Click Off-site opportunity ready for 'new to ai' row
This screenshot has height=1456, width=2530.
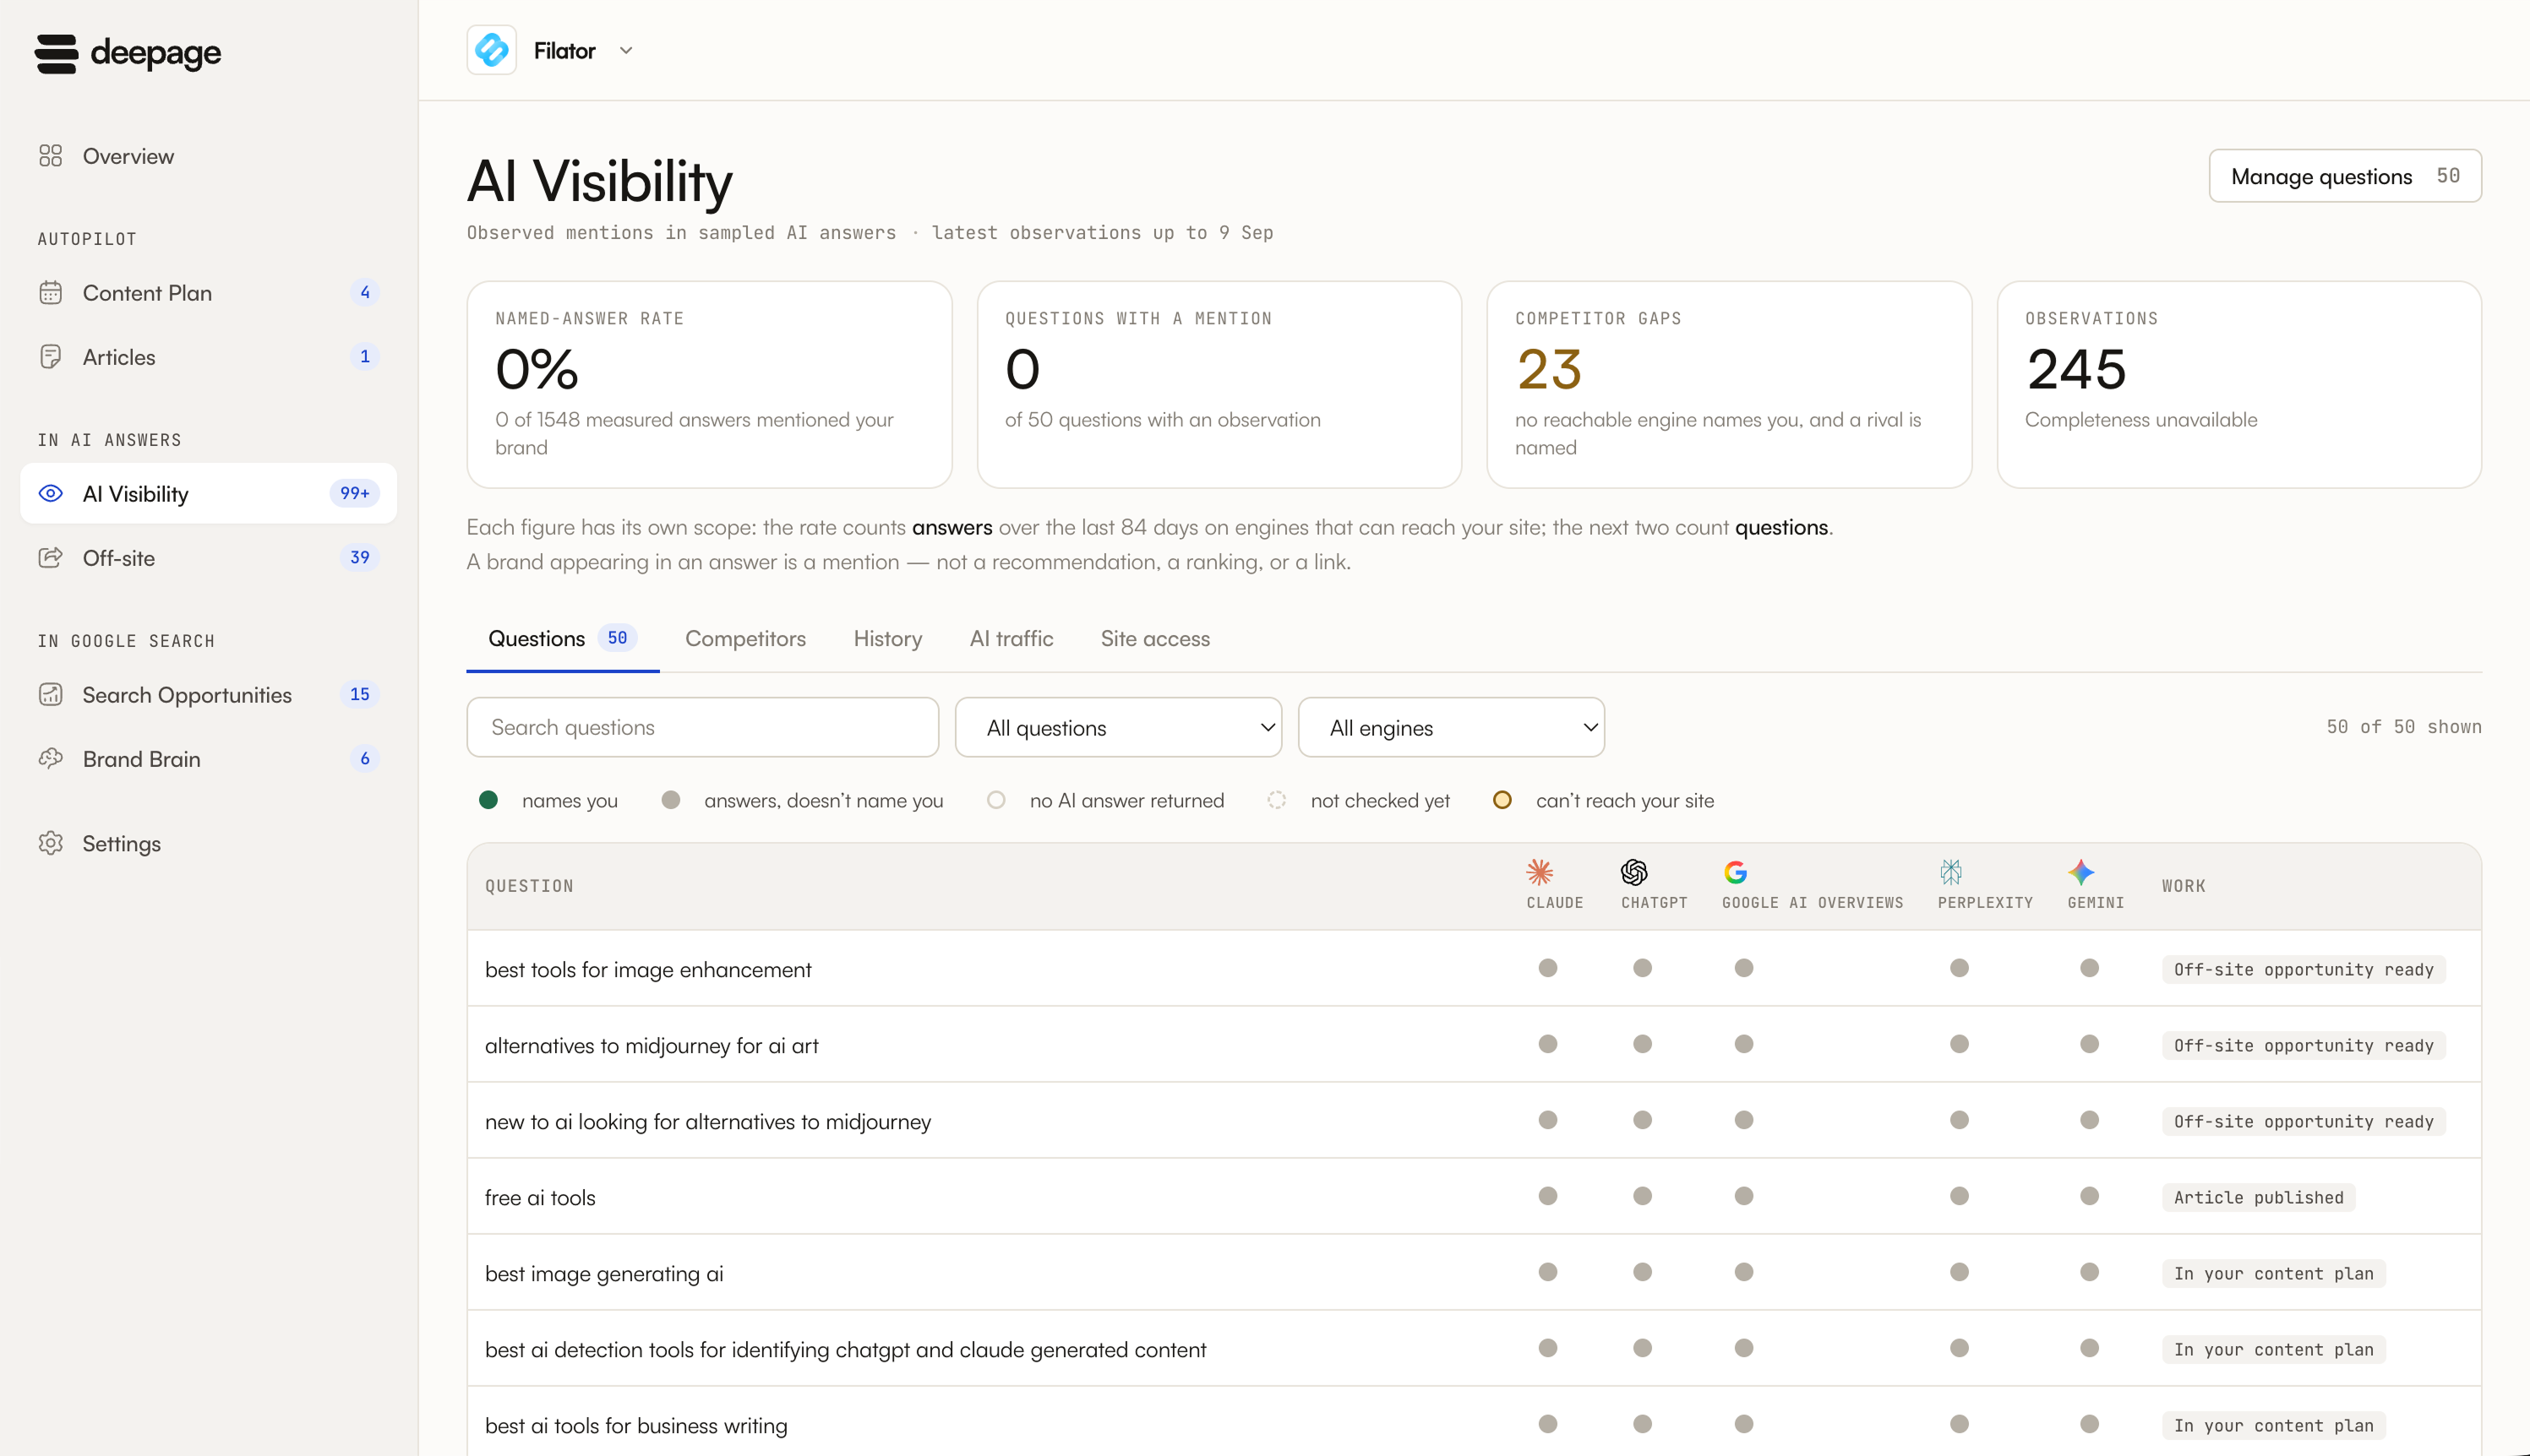click(2303, 1121)
